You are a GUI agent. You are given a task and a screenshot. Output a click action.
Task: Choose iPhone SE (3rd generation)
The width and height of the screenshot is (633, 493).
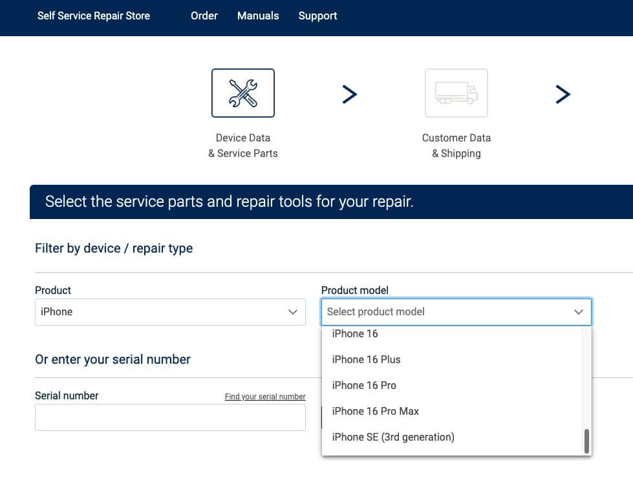click(x=452, y=437)
